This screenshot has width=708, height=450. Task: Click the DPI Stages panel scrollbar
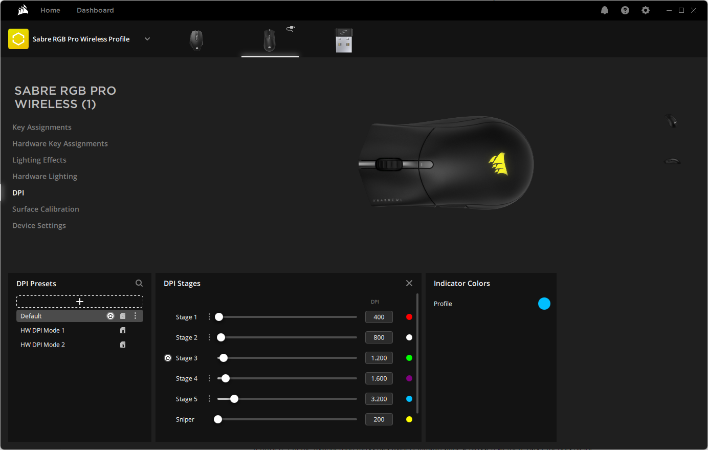tap(417, 353)
